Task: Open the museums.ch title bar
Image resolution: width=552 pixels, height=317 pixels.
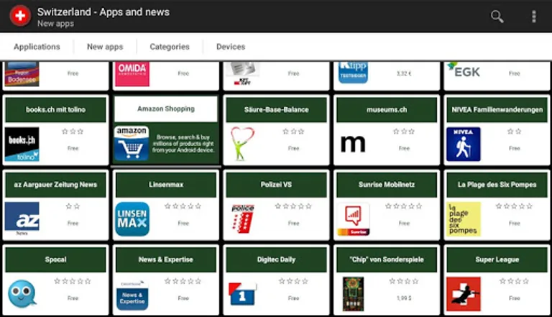Action: point(387,109)
